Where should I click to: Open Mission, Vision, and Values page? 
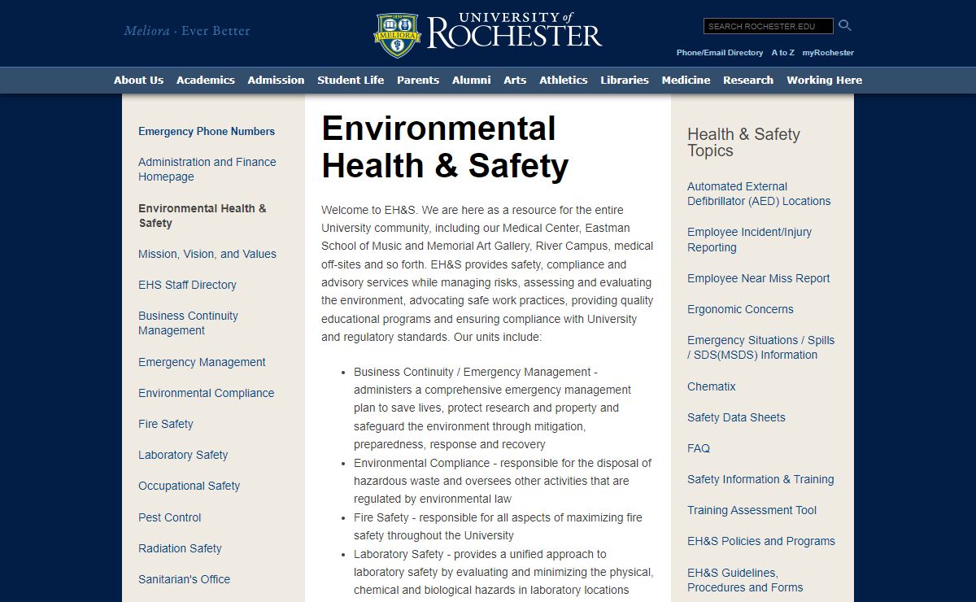(207, 254)
